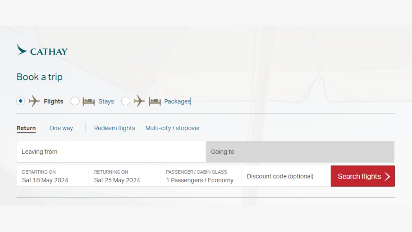Open the Redeem flights tab
This screenshot has height=232, width=412.
pyautogui.click(x=114, y=128)
